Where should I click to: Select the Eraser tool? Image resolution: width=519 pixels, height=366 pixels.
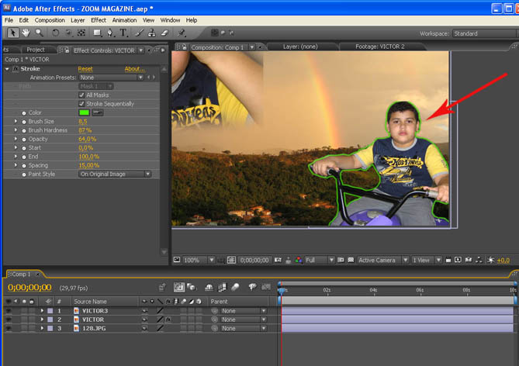point(163,33)
